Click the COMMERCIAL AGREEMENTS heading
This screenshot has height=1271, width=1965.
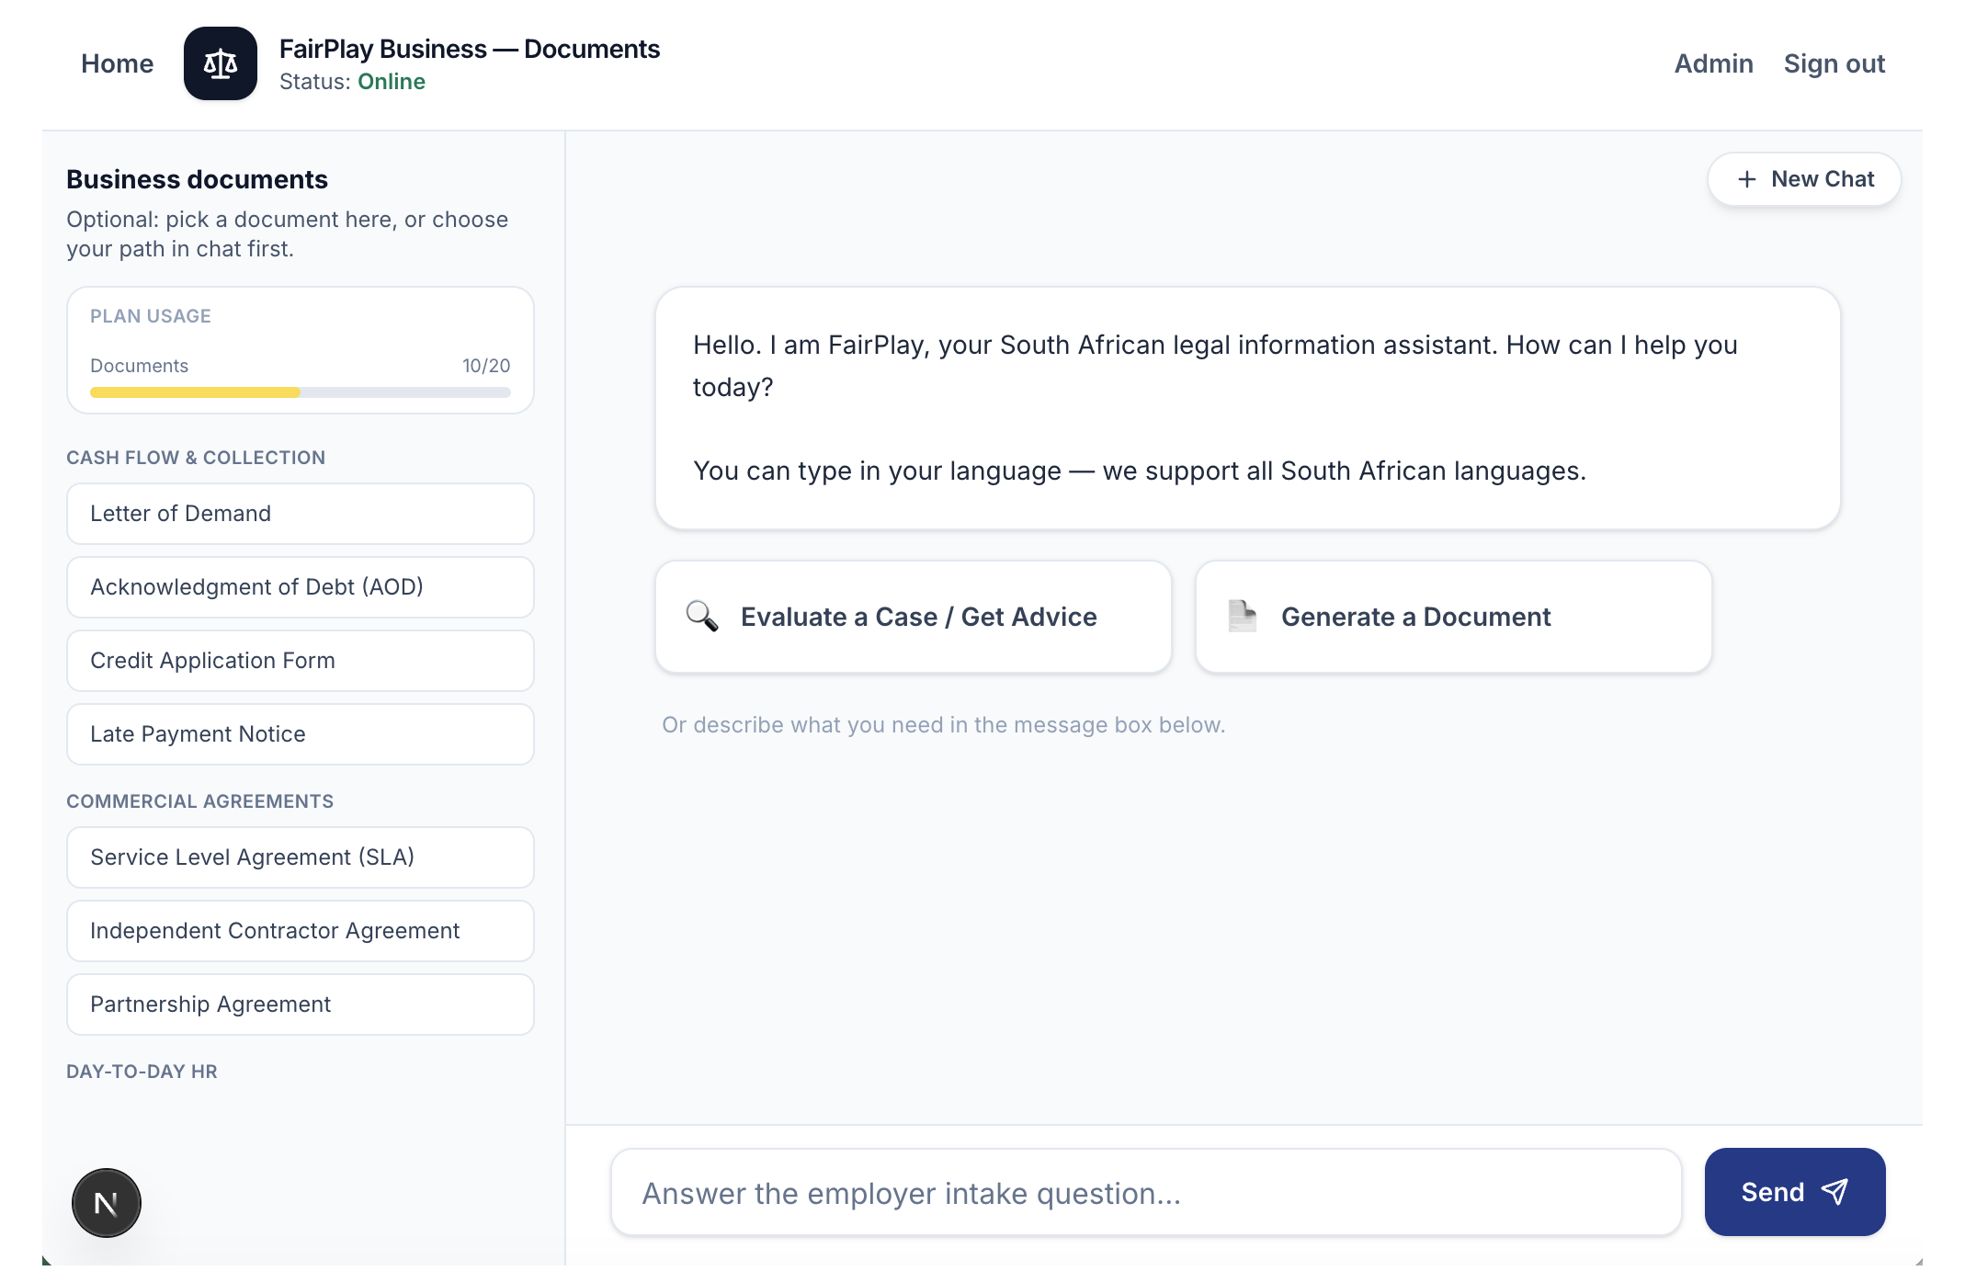click(200, 801)
